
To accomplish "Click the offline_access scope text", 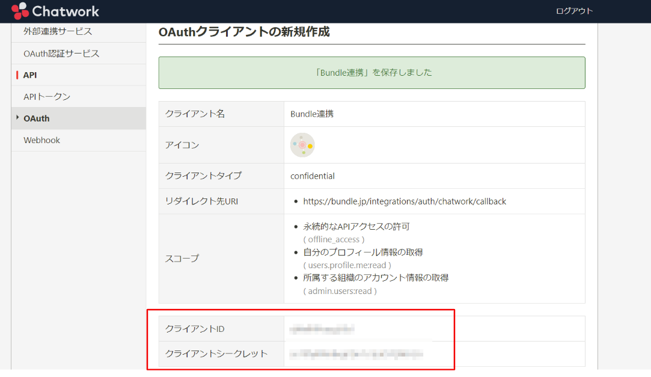I will (334, 239).
